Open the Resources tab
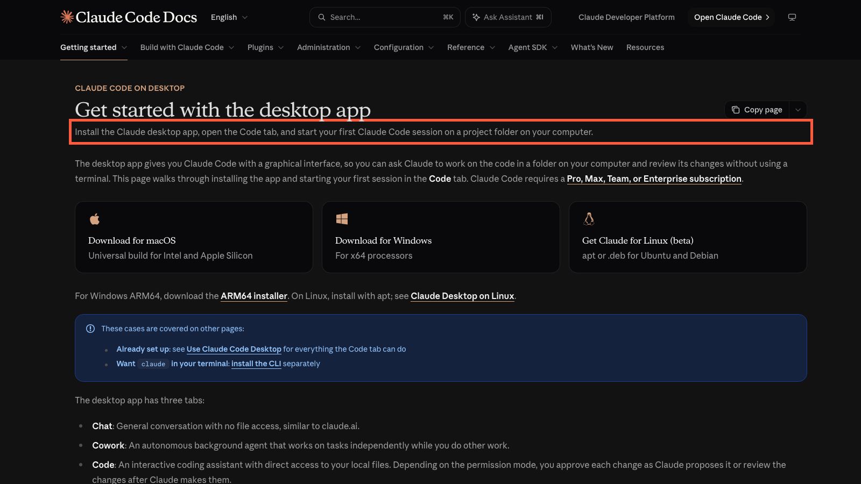The image size is (861, 484). pyautogui.click(x=645, y=47)
